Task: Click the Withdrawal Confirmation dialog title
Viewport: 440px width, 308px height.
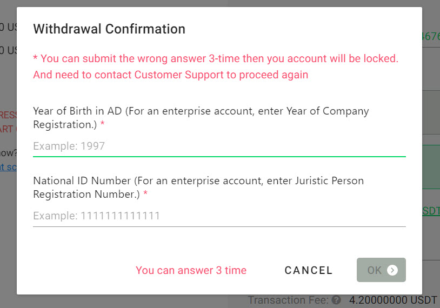Action: click(109, 29)
